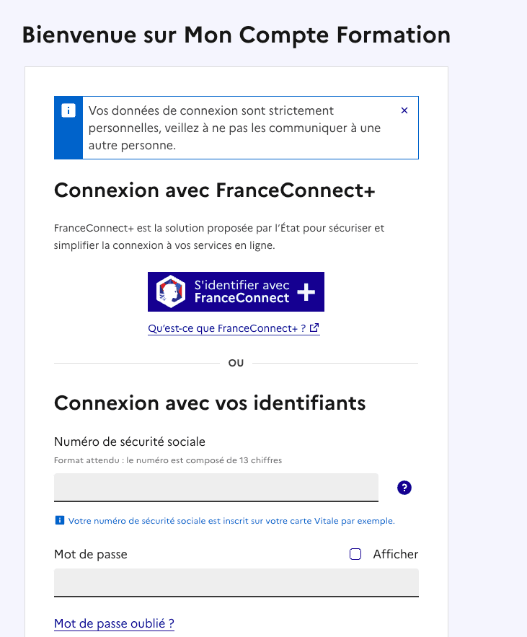
Task: Click the Bienvenue sur Mon Compte Formation title
Action: coord(236,35)
